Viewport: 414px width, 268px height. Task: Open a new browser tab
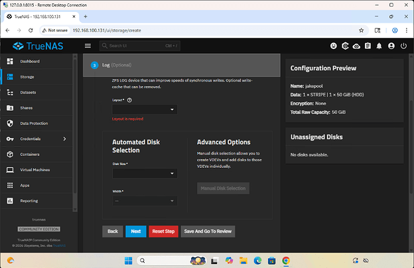click(x=86, y=17)
